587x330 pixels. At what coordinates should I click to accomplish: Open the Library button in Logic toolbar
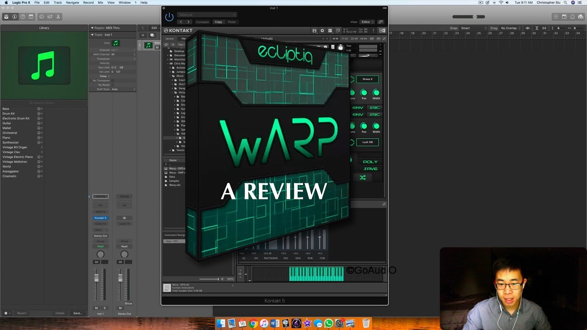(6, 16)
